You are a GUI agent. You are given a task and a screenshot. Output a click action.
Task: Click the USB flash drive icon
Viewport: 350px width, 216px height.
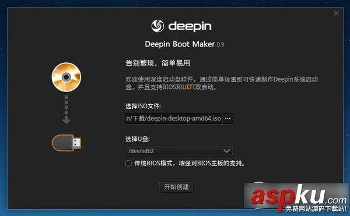tap(66, 143)
